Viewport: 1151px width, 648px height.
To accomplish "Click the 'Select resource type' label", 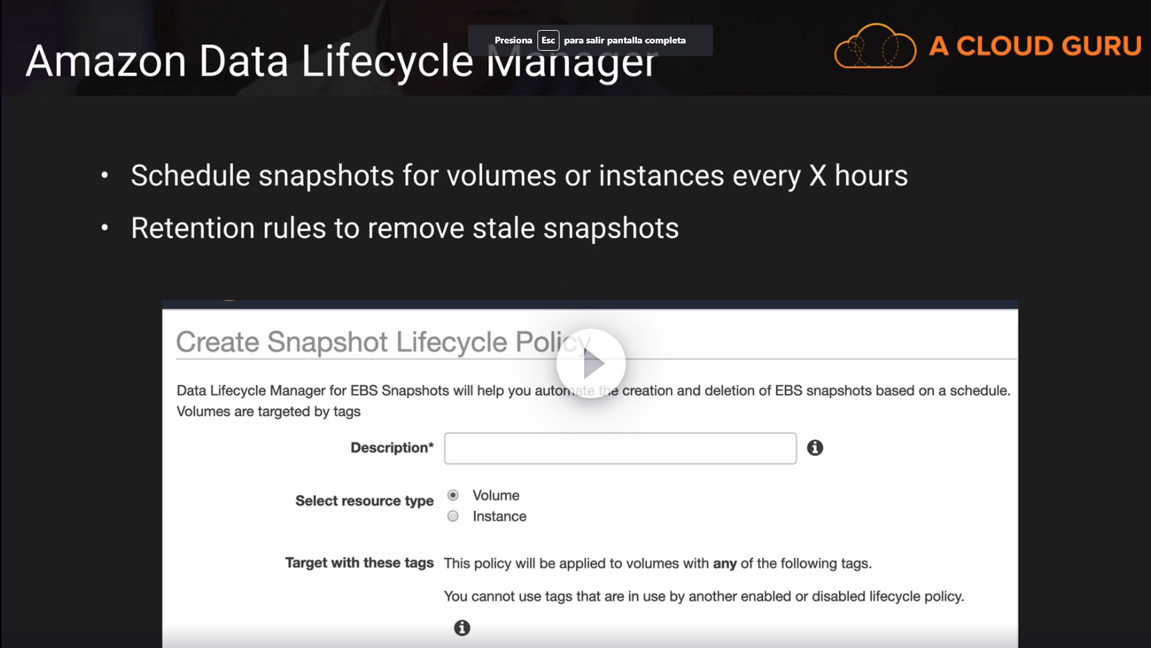I will pos(365,501).
